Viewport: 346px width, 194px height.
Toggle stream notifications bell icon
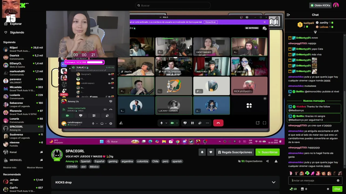[x=202, y=152]
